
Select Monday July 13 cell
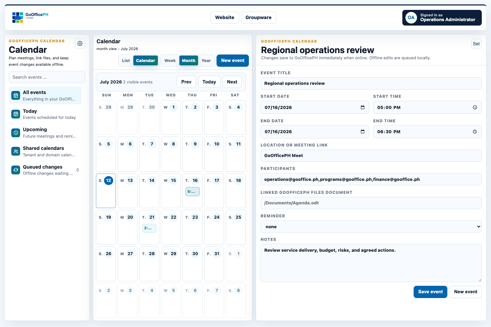128,191
